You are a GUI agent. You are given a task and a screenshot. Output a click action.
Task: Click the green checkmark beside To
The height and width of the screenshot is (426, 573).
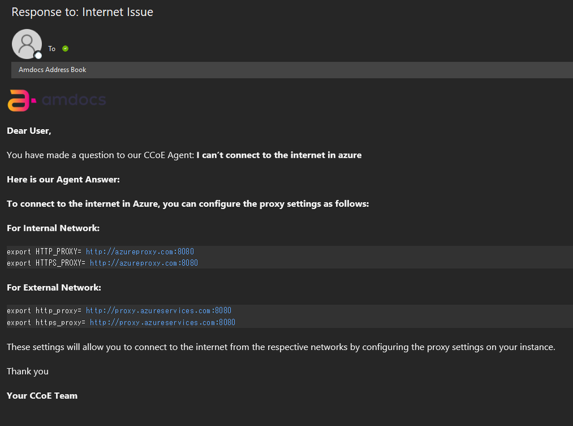65,49
